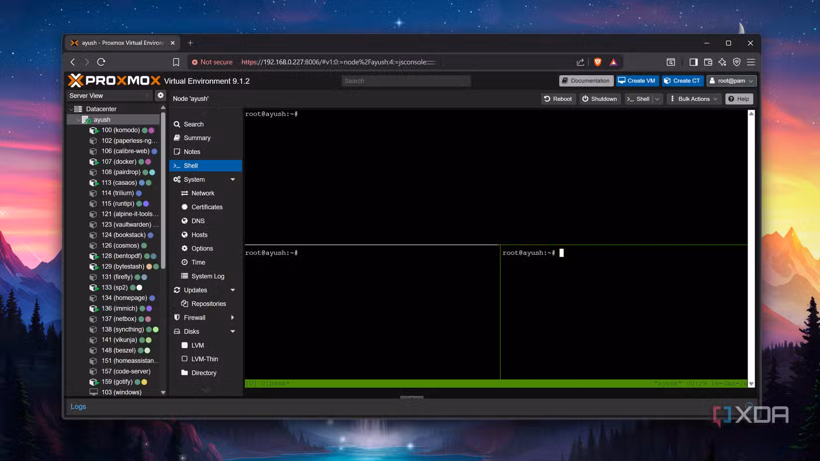Focus the top tmux terminal pane
This screenshot has width=820, height=461.
(x=496, y=177)
